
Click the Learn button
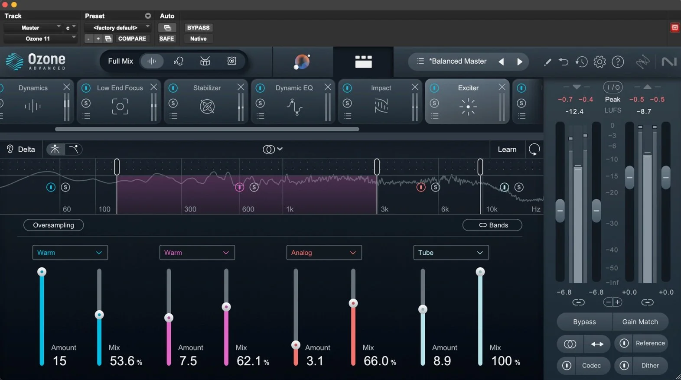[x=507, y=149]
